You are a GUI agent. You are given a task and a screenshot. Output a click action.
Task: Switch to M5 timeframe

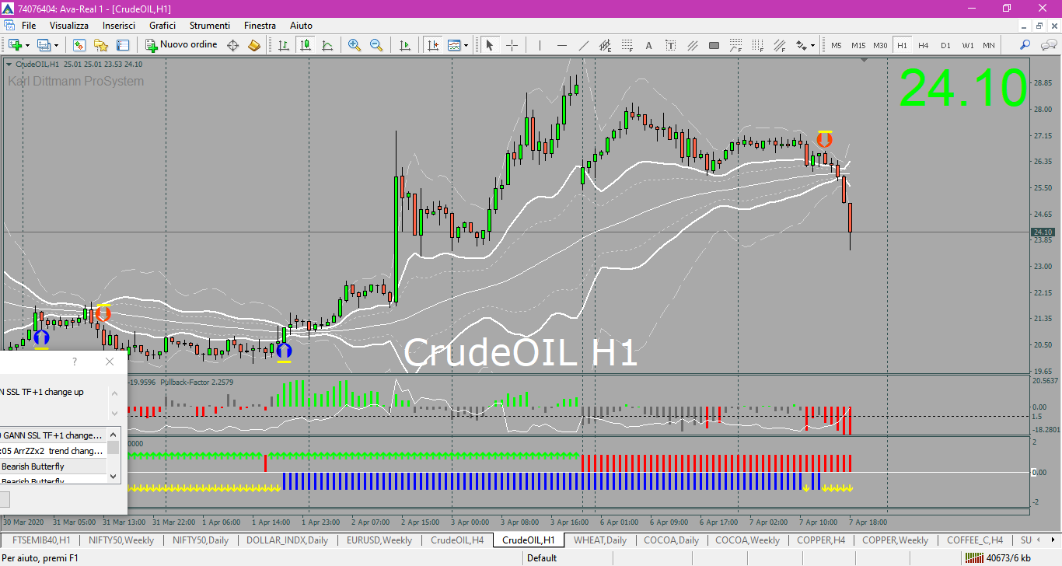click(x=837, y=45)
